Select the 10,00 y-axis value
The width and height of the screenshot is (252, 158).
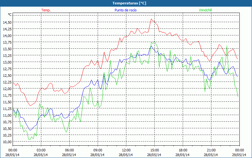(7, 142)
